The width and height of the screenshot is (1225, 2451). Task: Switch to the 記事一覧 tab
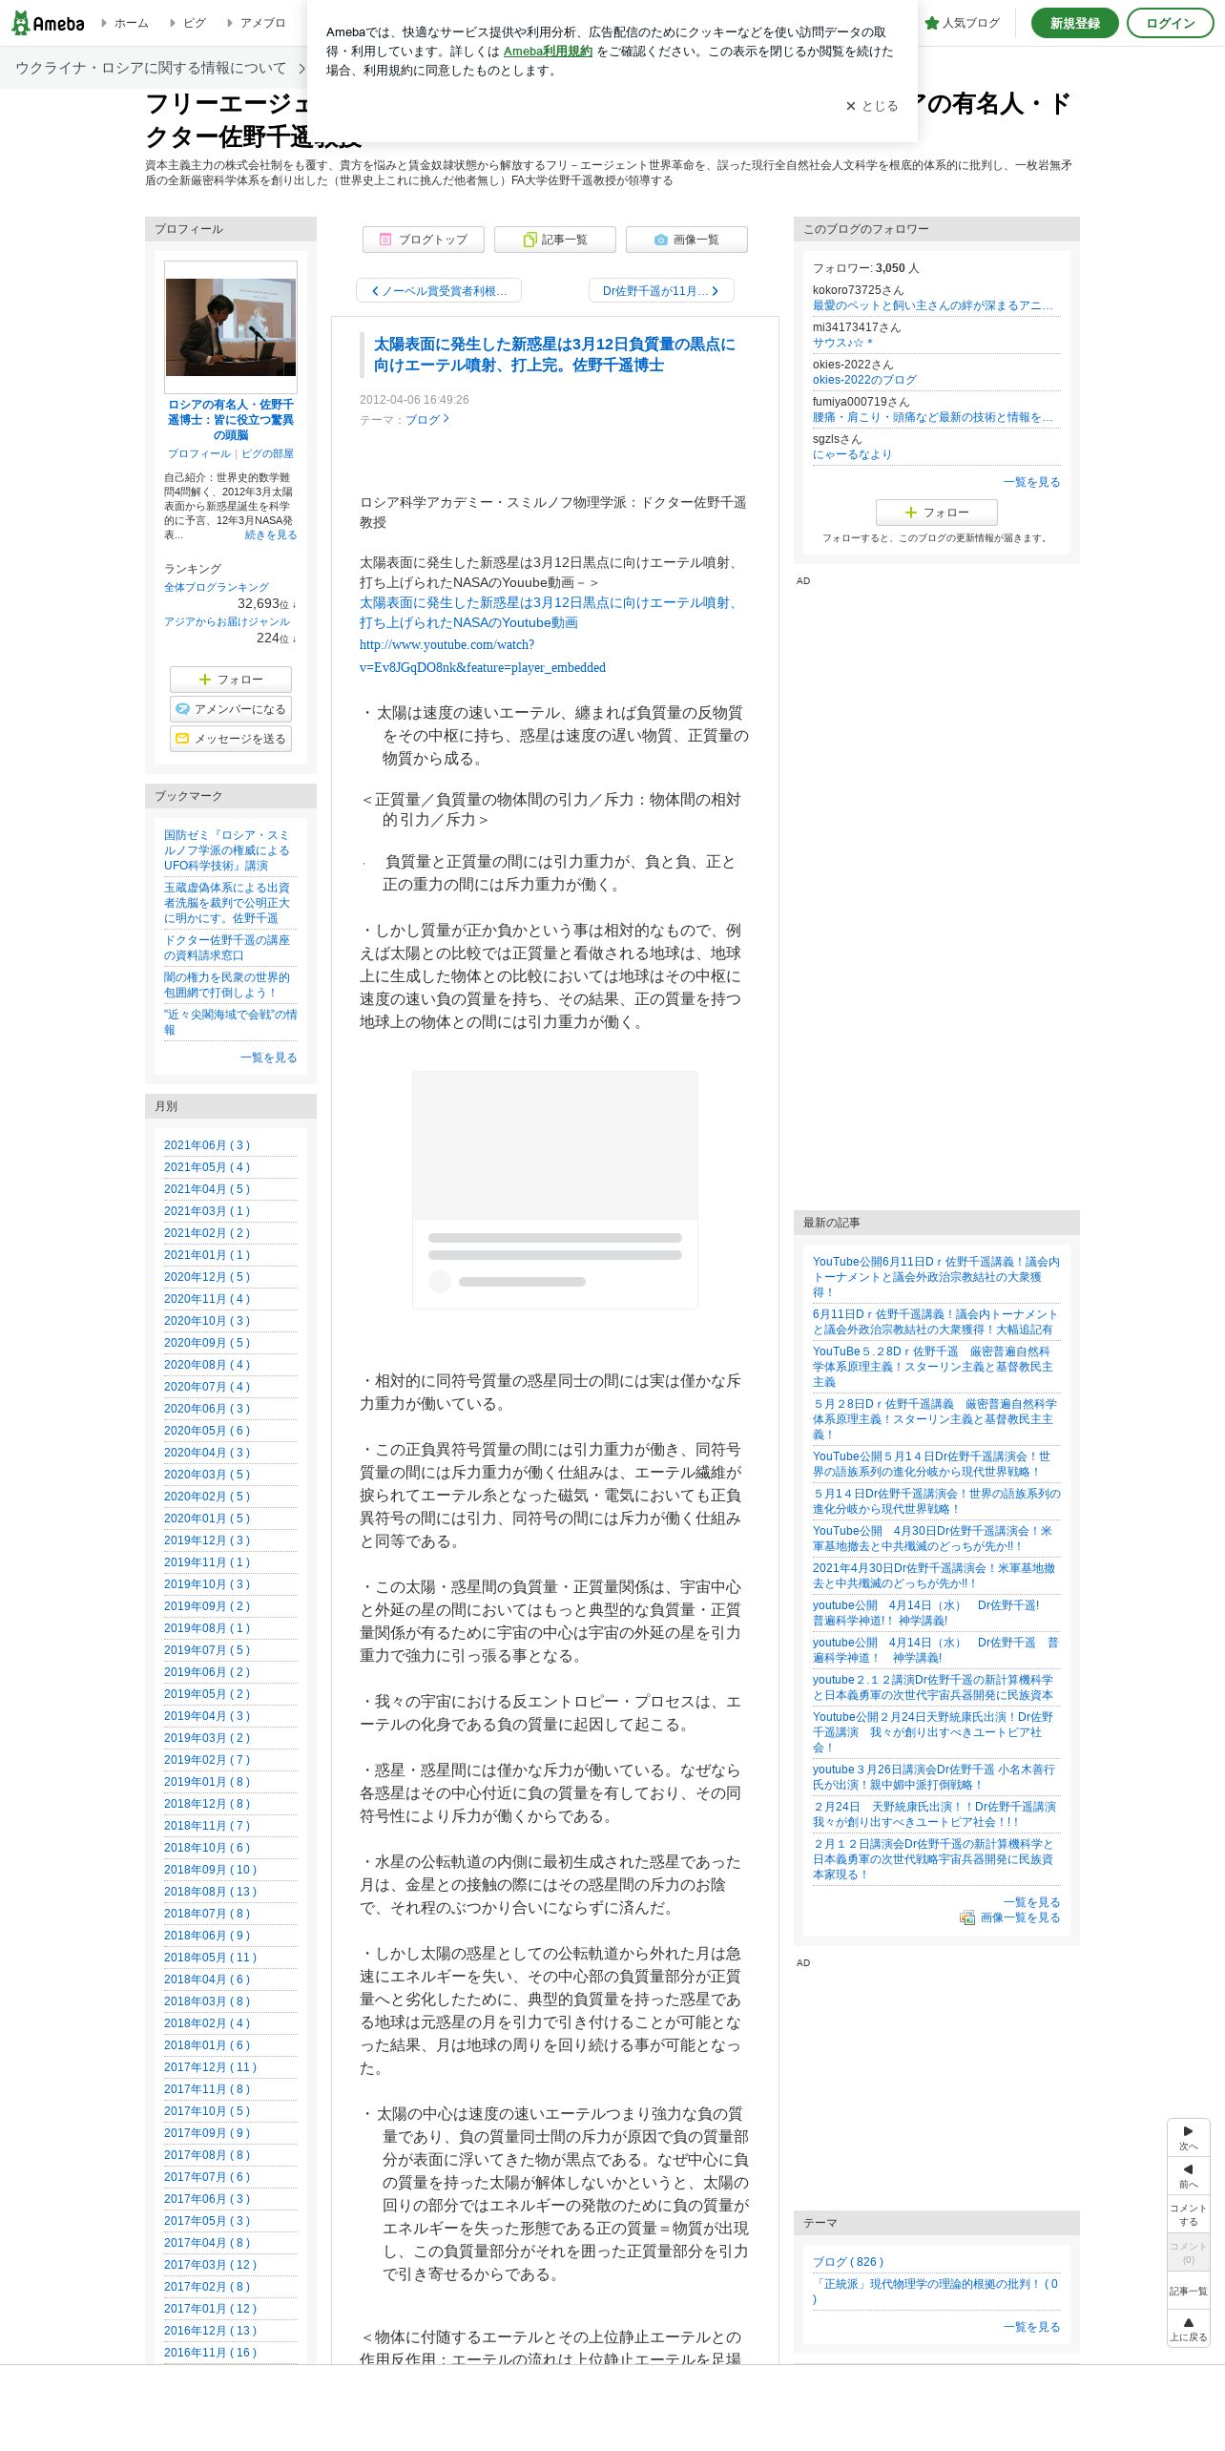coord(554,240)
